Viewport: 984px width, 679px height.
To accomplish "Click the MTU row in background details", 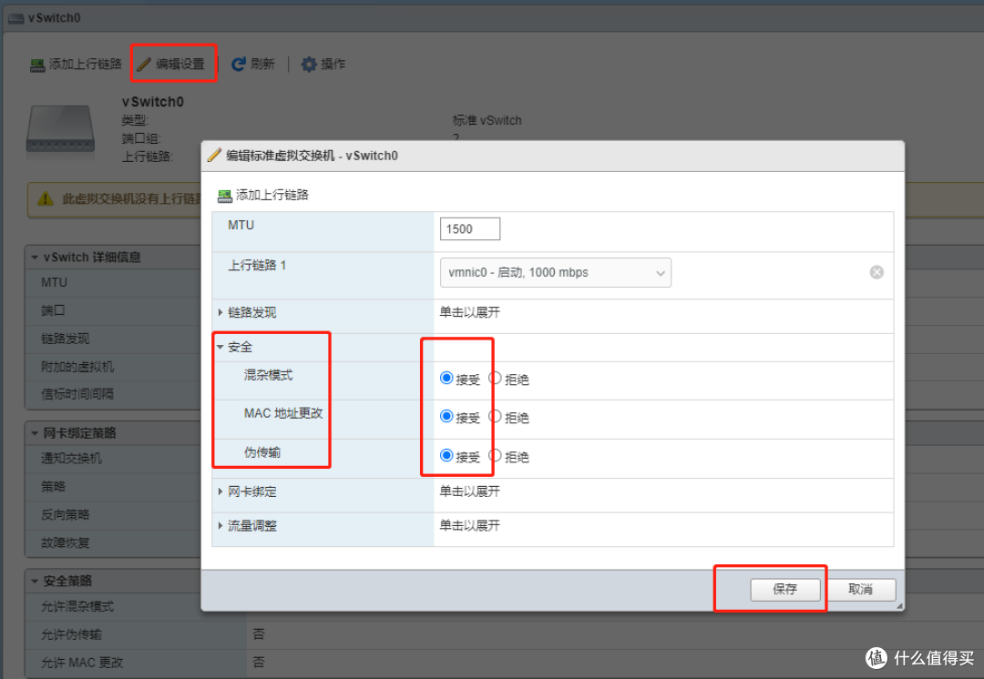I will 113,282.
